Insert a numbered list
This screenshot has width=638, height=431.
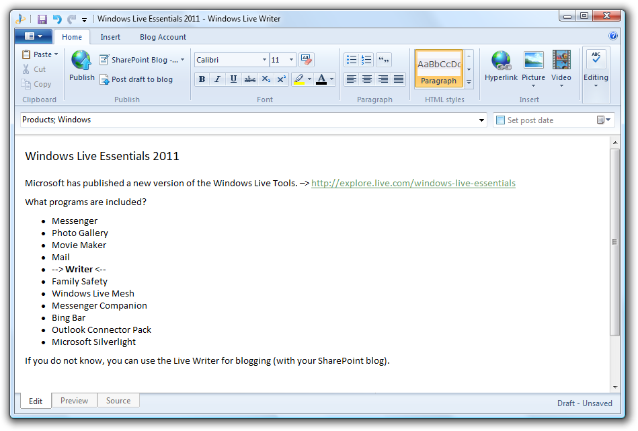(x=366, y=60)
